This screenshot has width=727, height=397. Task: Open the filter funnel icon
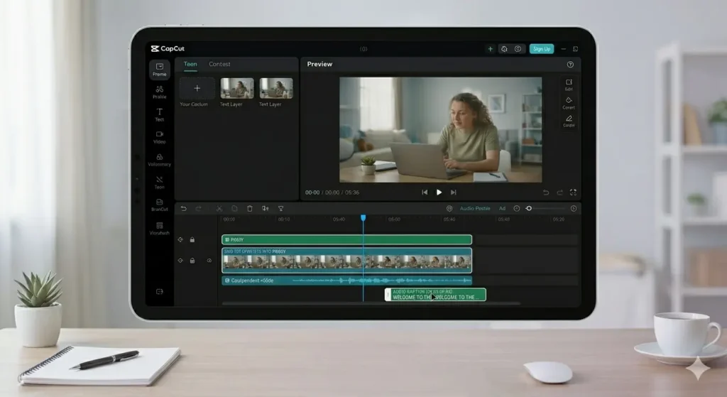point(281,209)
